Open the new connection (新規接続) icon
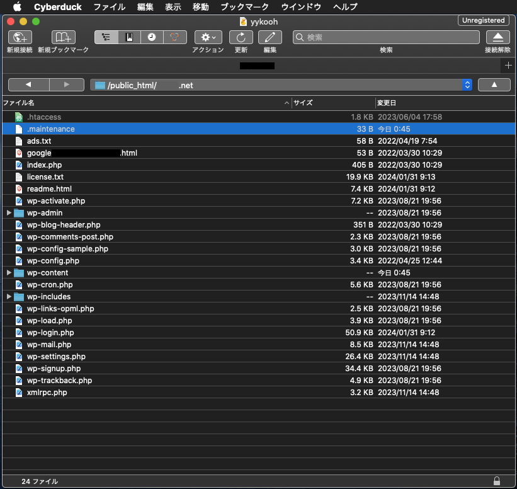 point(20,37)
